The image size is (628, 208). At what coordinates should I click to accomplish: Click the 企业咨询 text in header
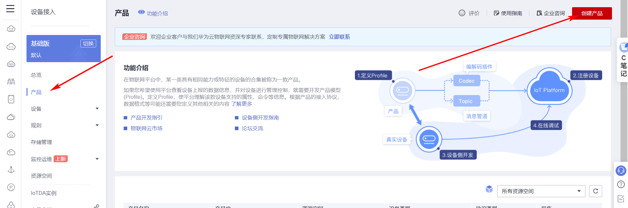click(554, 13)
